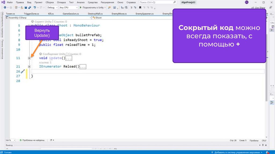Open Обозреватель серверов side panel tab
This screenshot has width=275, height=154.
2,25
